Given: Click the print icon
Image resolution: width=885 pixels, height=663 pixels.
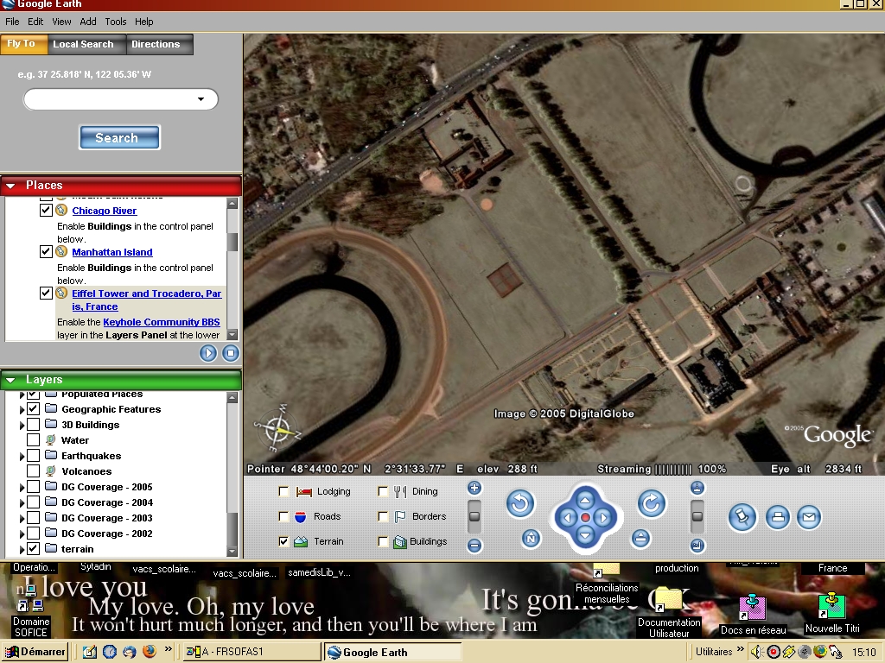Looking at the screenshot, I should tap(778, 517).
